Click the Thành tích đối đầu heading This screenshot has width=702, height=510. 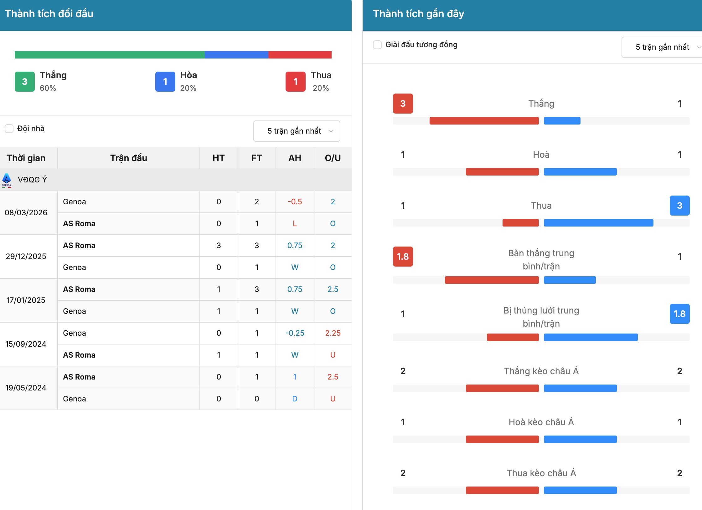49,14
